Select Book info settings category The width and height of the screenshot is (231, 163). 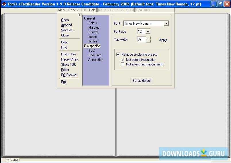(95, 55)
